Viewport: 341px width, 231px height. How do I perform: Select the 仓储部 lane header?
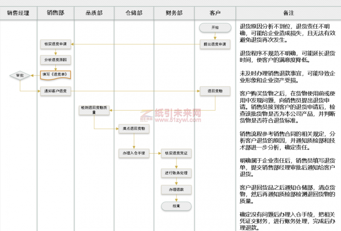coord(134,13)
